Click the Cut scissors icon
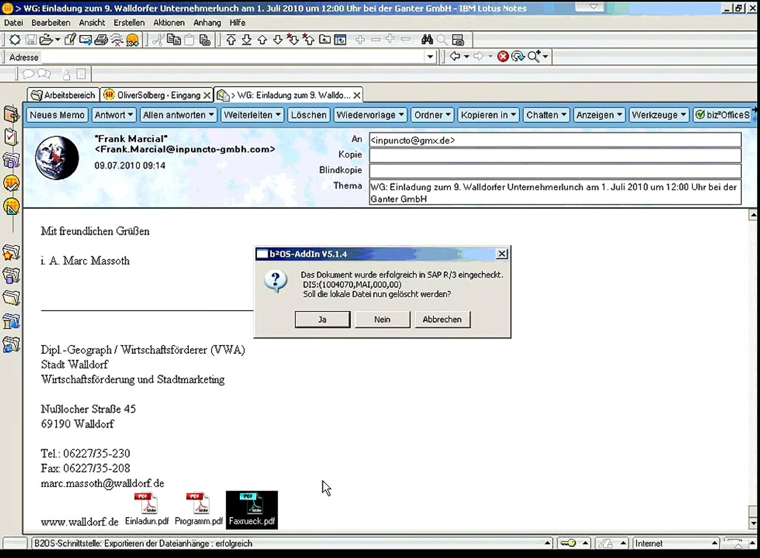Screen dimensions: 760x558 point(158,40)
